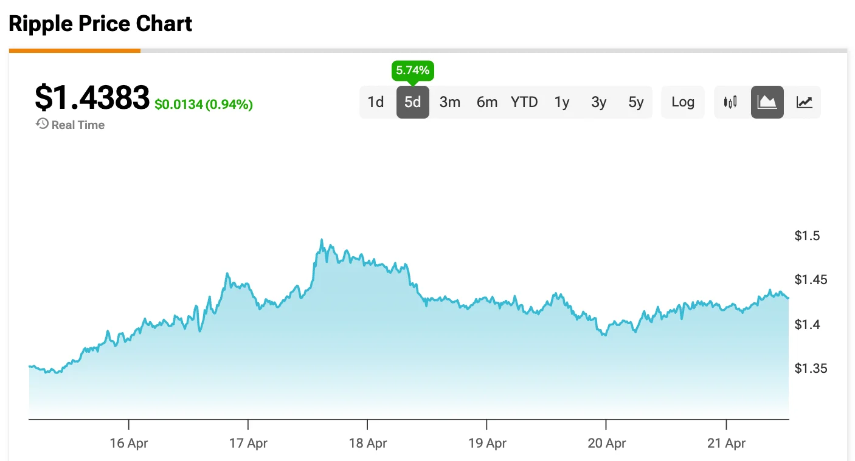Select the YTD range tab
Viewport: 855px width, 461px height.
point(524,102)
